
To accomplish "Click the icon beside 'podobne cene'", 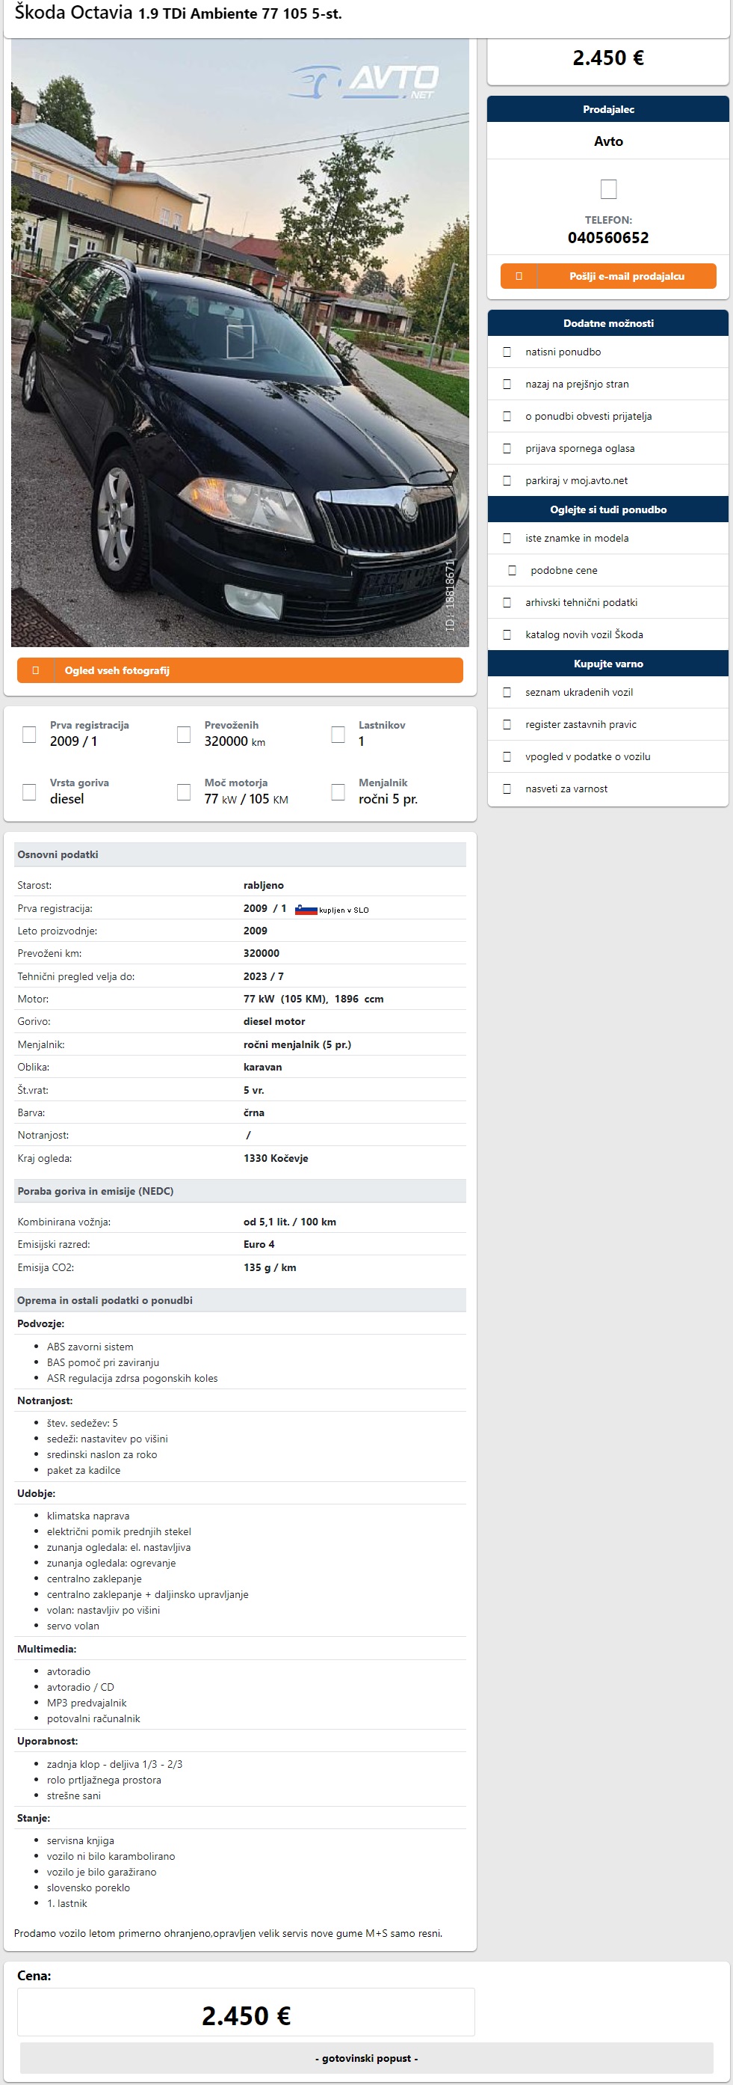I will pos(512,571).
